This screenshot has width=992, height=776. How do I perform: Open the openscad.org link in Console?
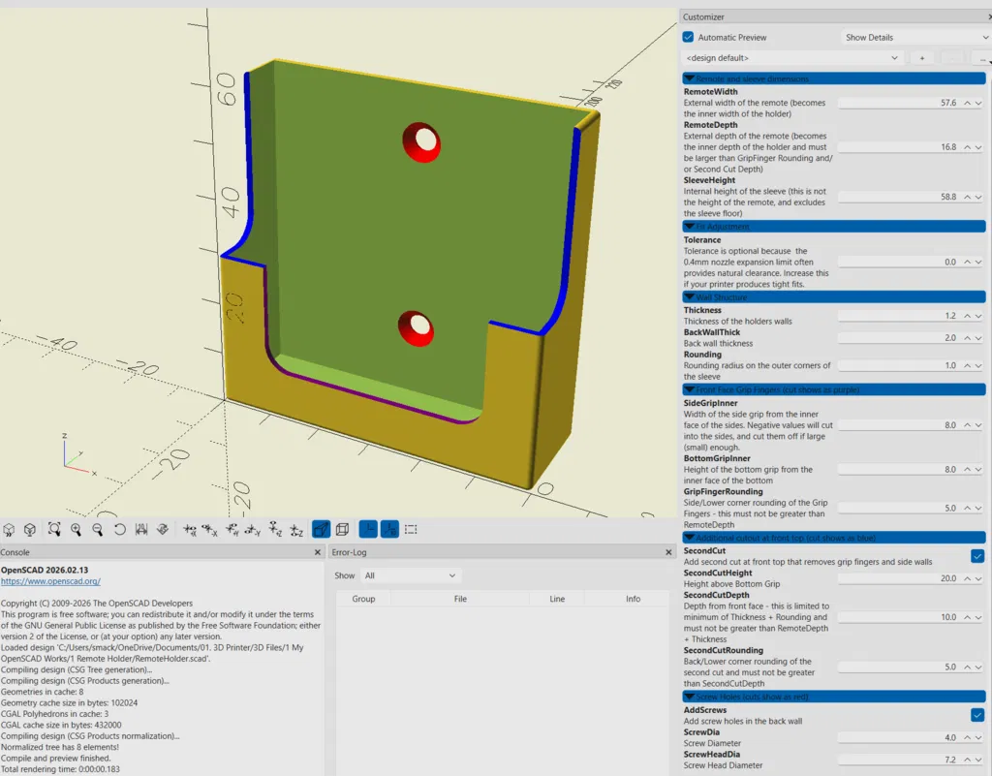coord(50,581)
